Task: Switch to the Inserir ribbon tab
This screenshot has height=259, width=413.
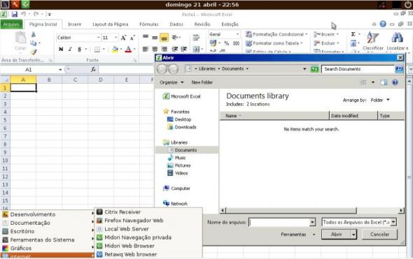Action: 74,24
